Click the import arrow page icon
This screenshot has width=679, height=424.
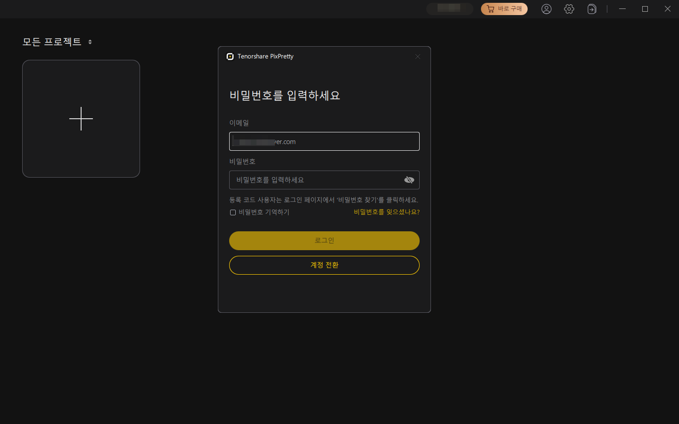point(592,9)
